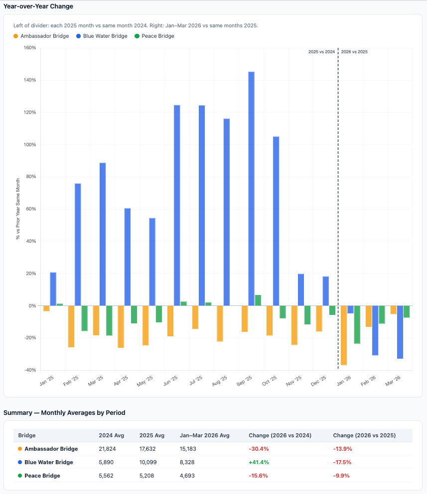Screen dimensions: 427x494
Task: Click the 'Jan '26' x-axis label
Action: pos(344,381)
